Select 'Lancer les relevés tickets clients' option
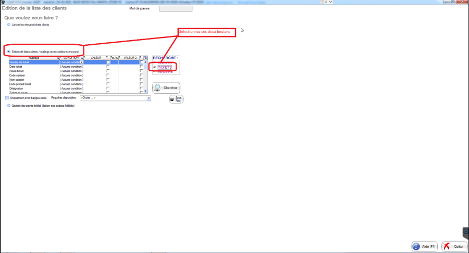Screen dimensions: 469x253 point(9,25)
